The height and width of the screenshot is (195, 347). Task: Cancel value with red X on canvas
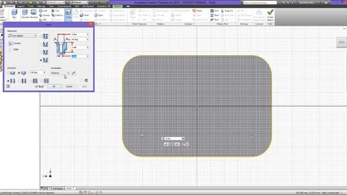[x=177, y=144]
